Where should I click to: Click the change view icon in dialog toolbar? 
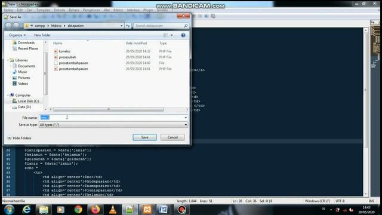(166, 35)
